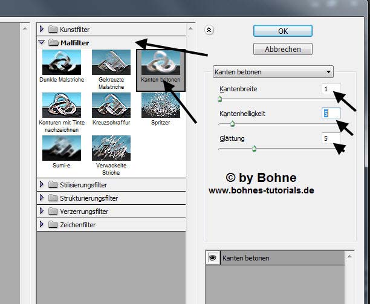Click the Kantenbreite value input field
Screen dimensions: 370x304
pyautogui.click(x=331, y=89)
